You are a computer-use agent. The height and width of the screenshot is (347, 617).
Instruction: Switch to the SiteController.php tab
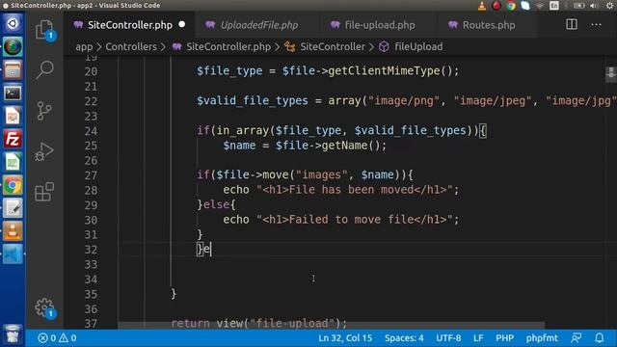tap(128, 25)
